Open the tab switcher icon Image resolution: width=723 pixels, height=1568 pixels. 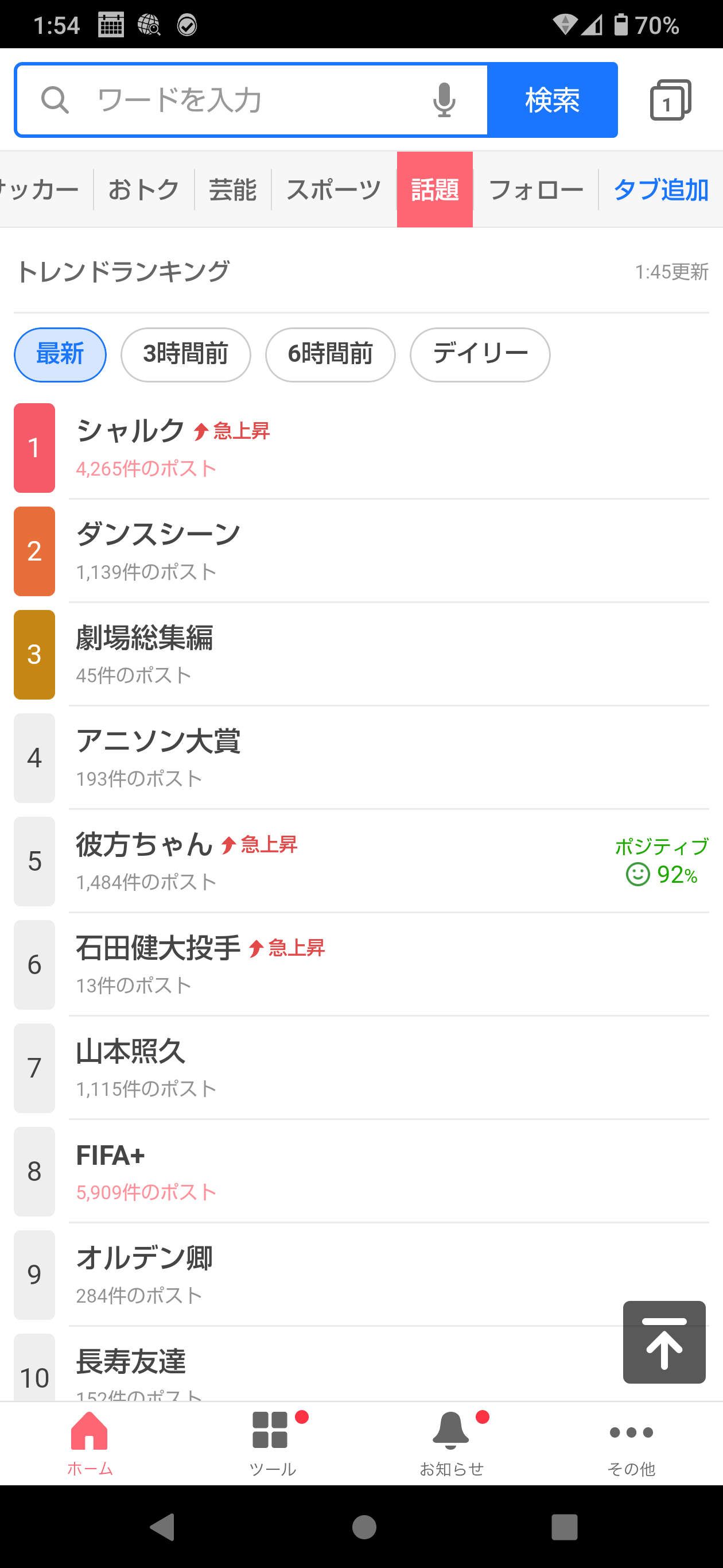(670, 100)
